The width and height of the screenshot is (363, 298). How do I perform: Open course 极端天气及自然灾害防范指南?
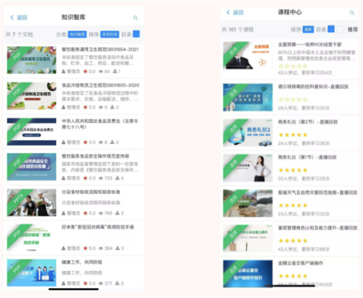point(313,191)
